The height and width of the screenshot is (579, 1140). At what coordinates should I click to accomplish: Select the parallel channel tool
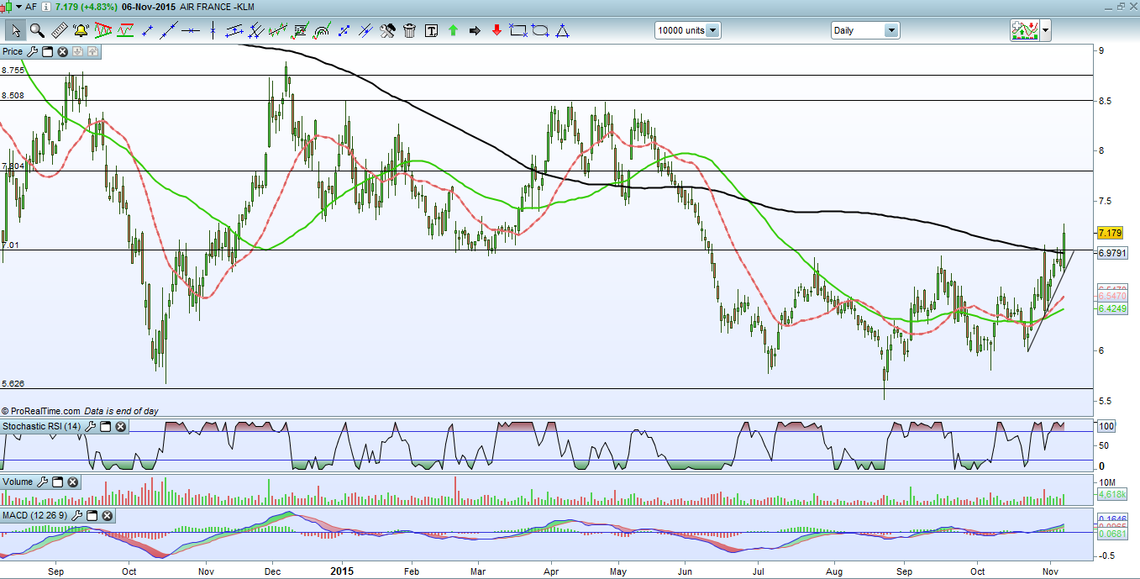pos(234,31)
